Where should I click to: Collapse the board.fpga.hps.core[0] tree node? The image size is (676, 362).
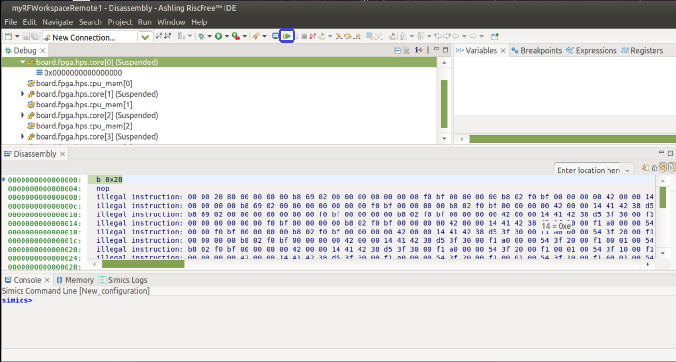click(x=23, y=63)
